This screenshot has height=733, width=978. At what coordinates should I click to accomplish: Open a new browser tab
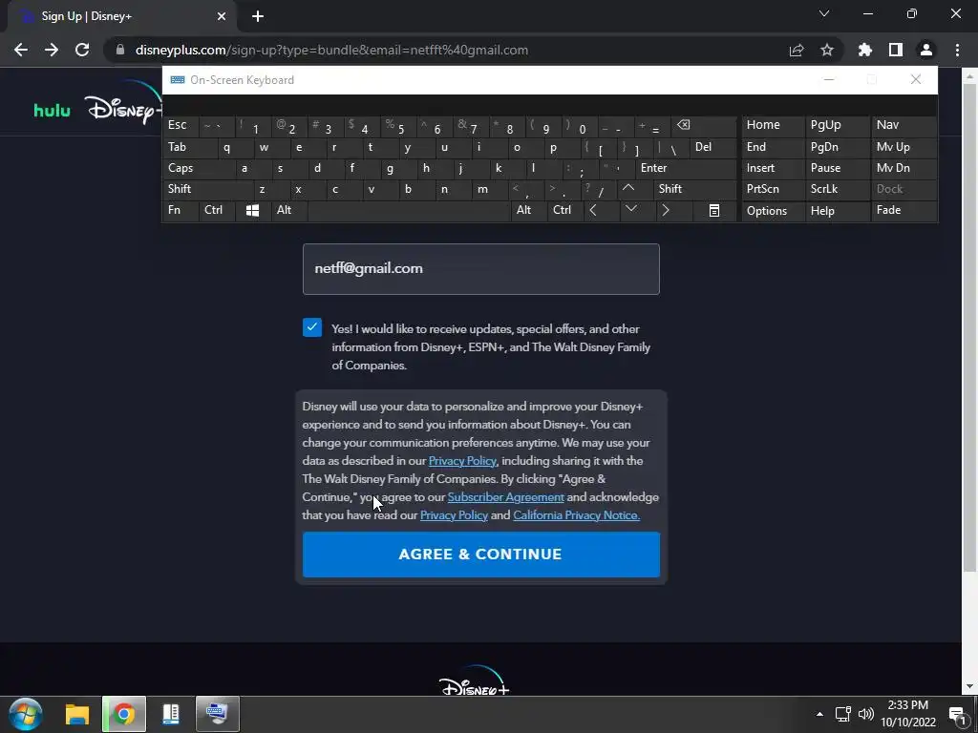tap(258, 16)
